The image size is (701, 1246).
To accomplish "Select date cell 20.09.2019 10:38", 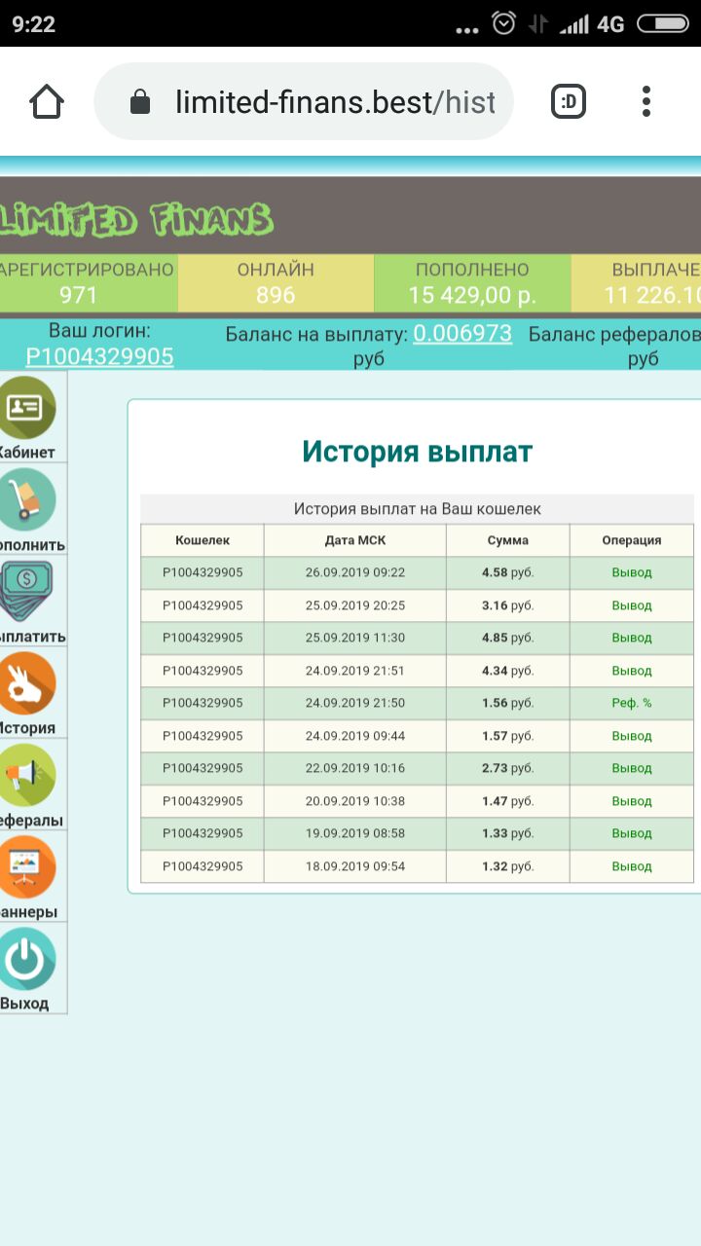I will click(x=355, y=801).
